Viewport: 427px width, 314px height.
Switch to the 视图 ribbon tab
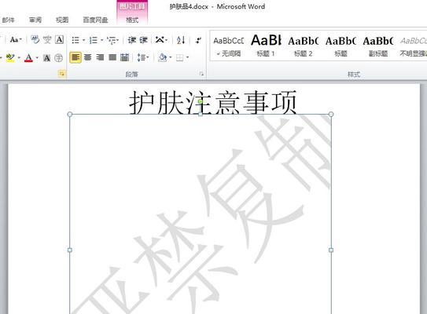click(62, 20)
